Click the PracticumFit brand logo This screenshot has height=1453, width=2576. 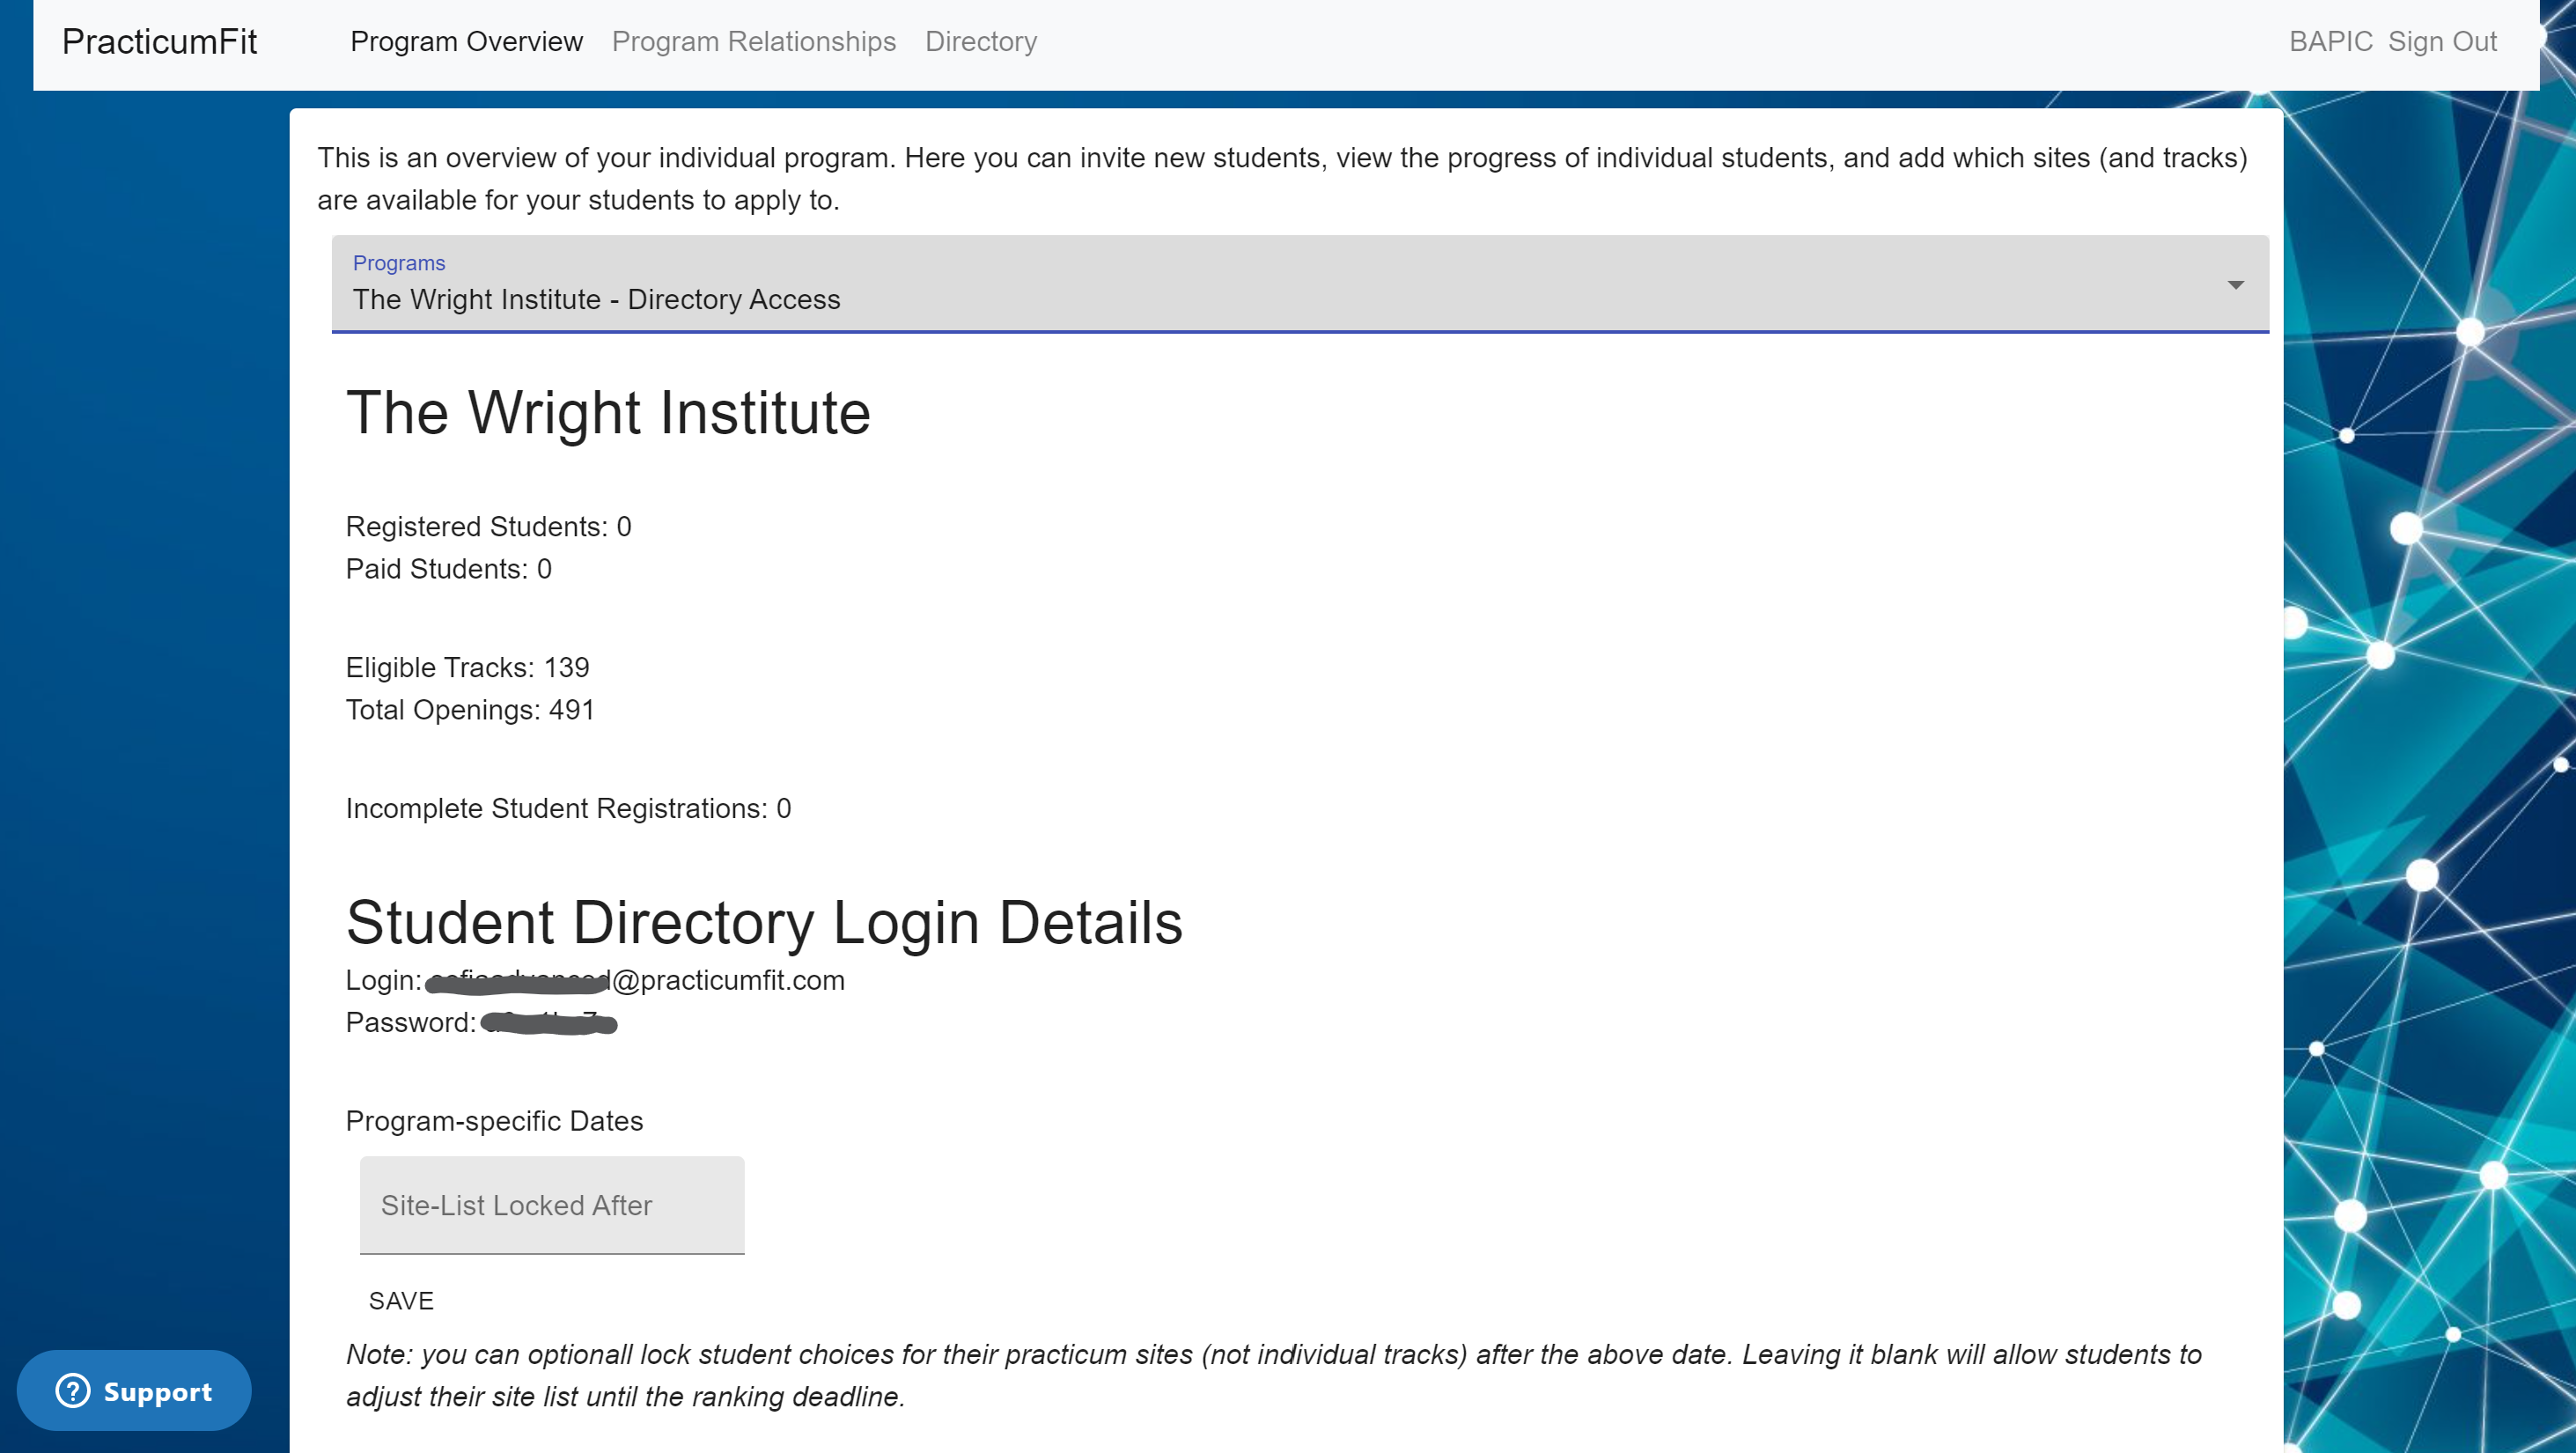click(159, 42)
